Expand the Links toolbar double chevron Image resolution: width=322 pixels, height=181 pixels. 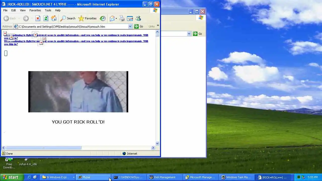click(x=158, y=25)
